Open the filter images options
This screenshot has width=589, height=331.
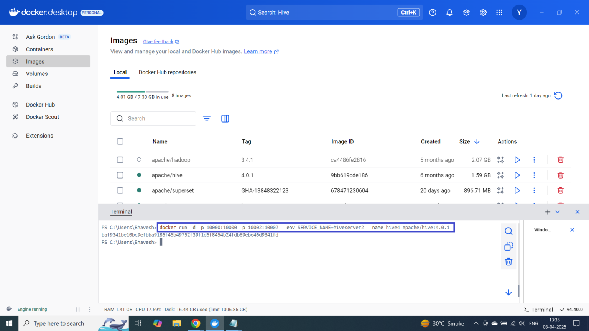[207, 119]
